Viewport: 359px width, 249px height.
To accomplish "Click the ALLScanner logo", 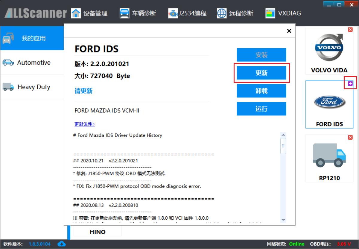I will tap(35, 13).
